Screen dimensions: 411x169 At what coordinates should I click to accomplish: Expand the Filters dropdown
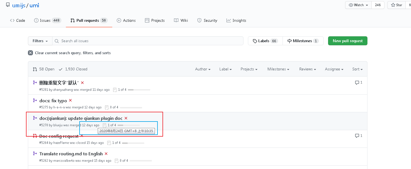point(40,41)
